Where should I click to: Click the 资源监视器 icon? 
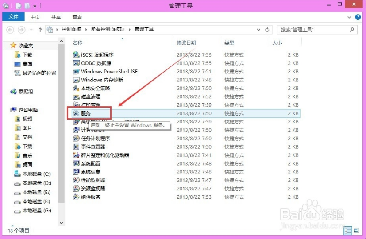click(x=76, y=189)
